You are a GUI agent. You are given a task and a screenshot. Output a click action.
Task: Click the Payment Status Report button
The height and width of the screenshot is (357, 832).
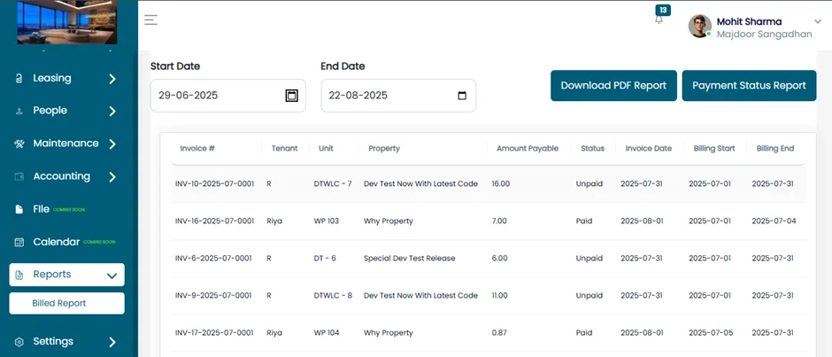pyautogui.click(x=749, y=86)
